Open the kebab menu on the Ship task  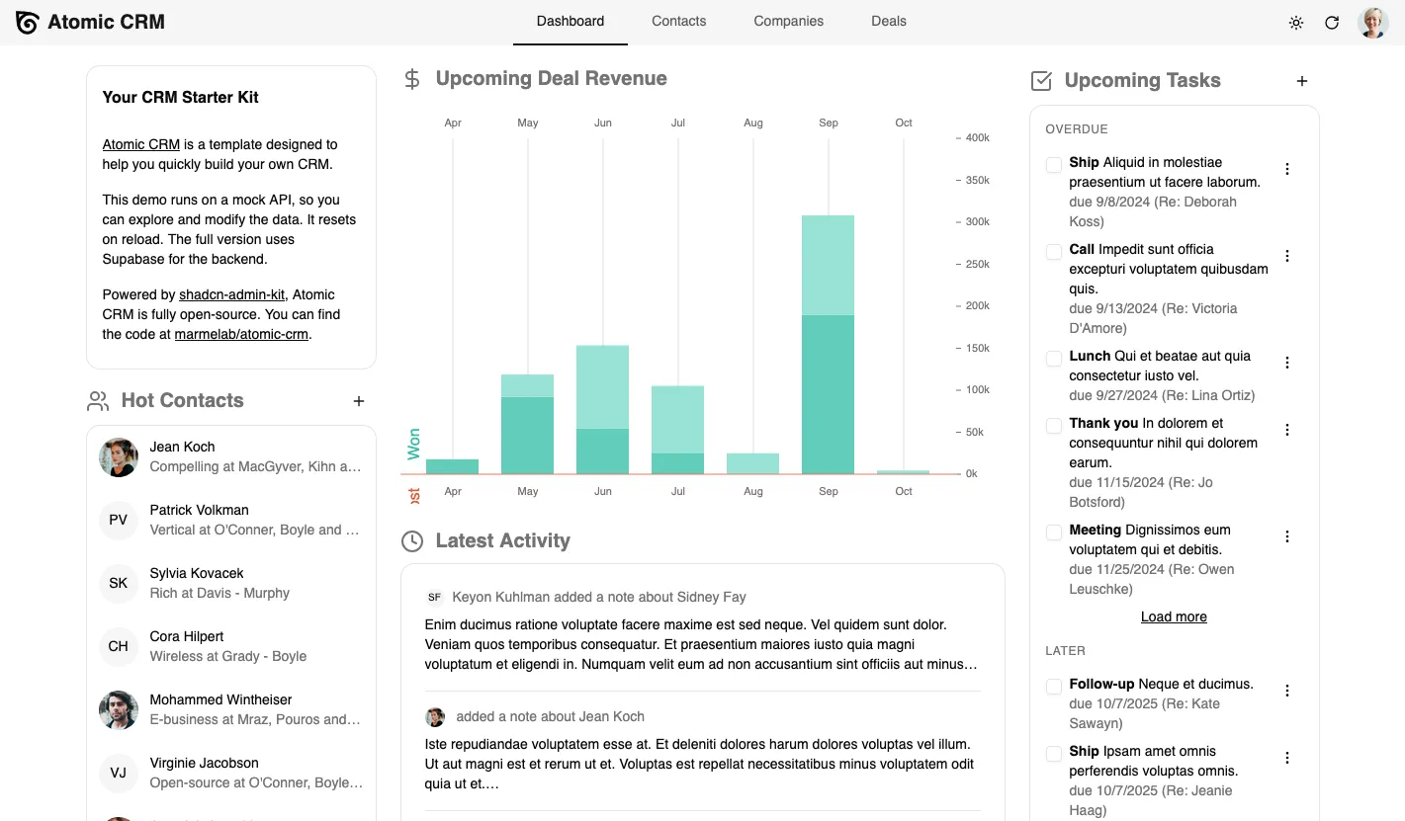[x=1286, y=169]
